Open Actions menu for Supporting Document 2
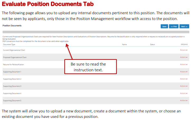The width and height of the screenshot is (193, 120). coord(184,79)
